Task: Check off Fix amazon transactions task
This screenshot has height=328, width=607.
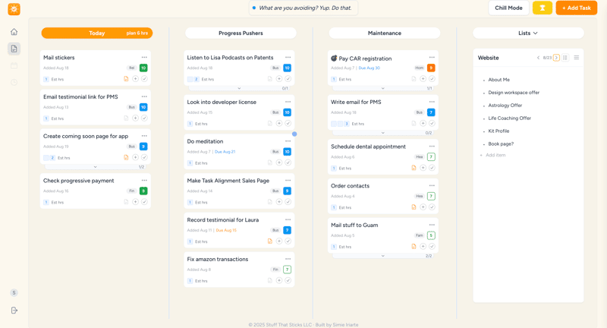Action: [x=288, y=280]
